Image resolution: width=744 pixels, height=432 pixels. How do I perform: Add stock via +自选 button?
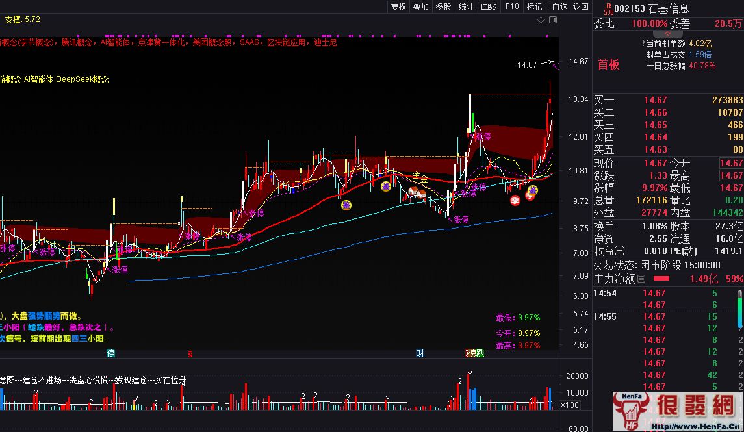(558, 6)
